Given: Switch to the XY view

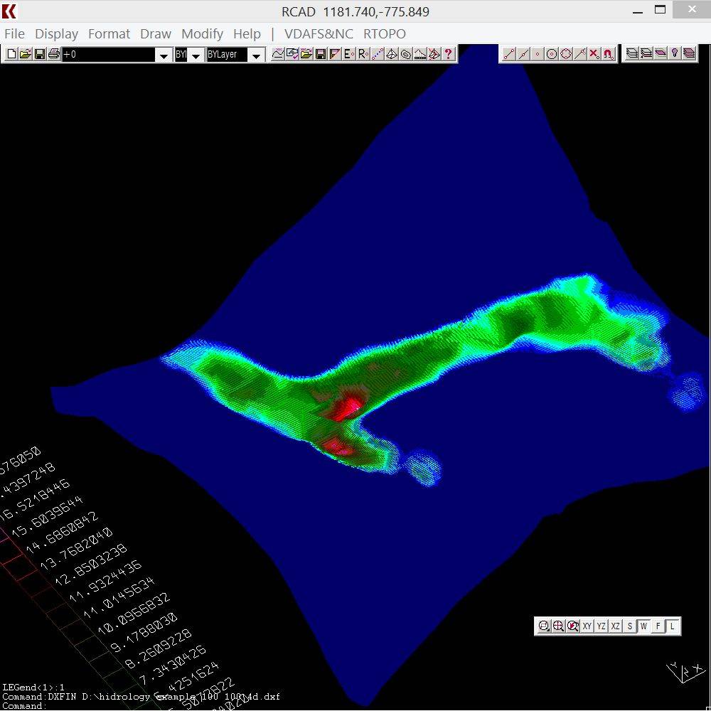Looking at the screenshot, I should [x=587, y=626].
